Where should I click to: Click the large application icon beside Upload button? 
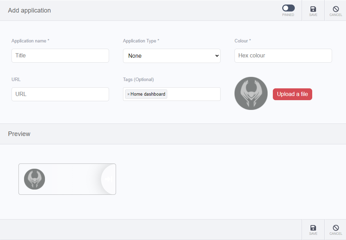coord(251,94)
